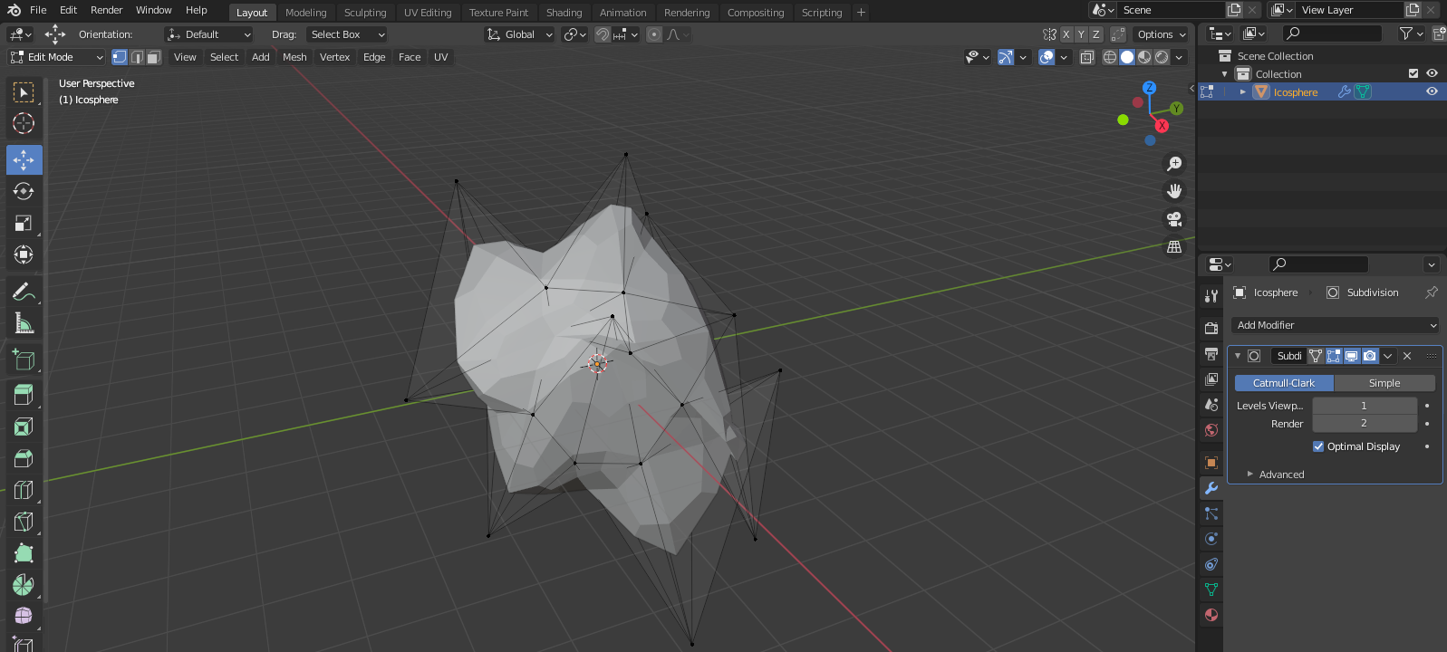Viewport: 1447px width, 652px height.
Task: Open the Add Modifier dropdown
Action: 1336,325
